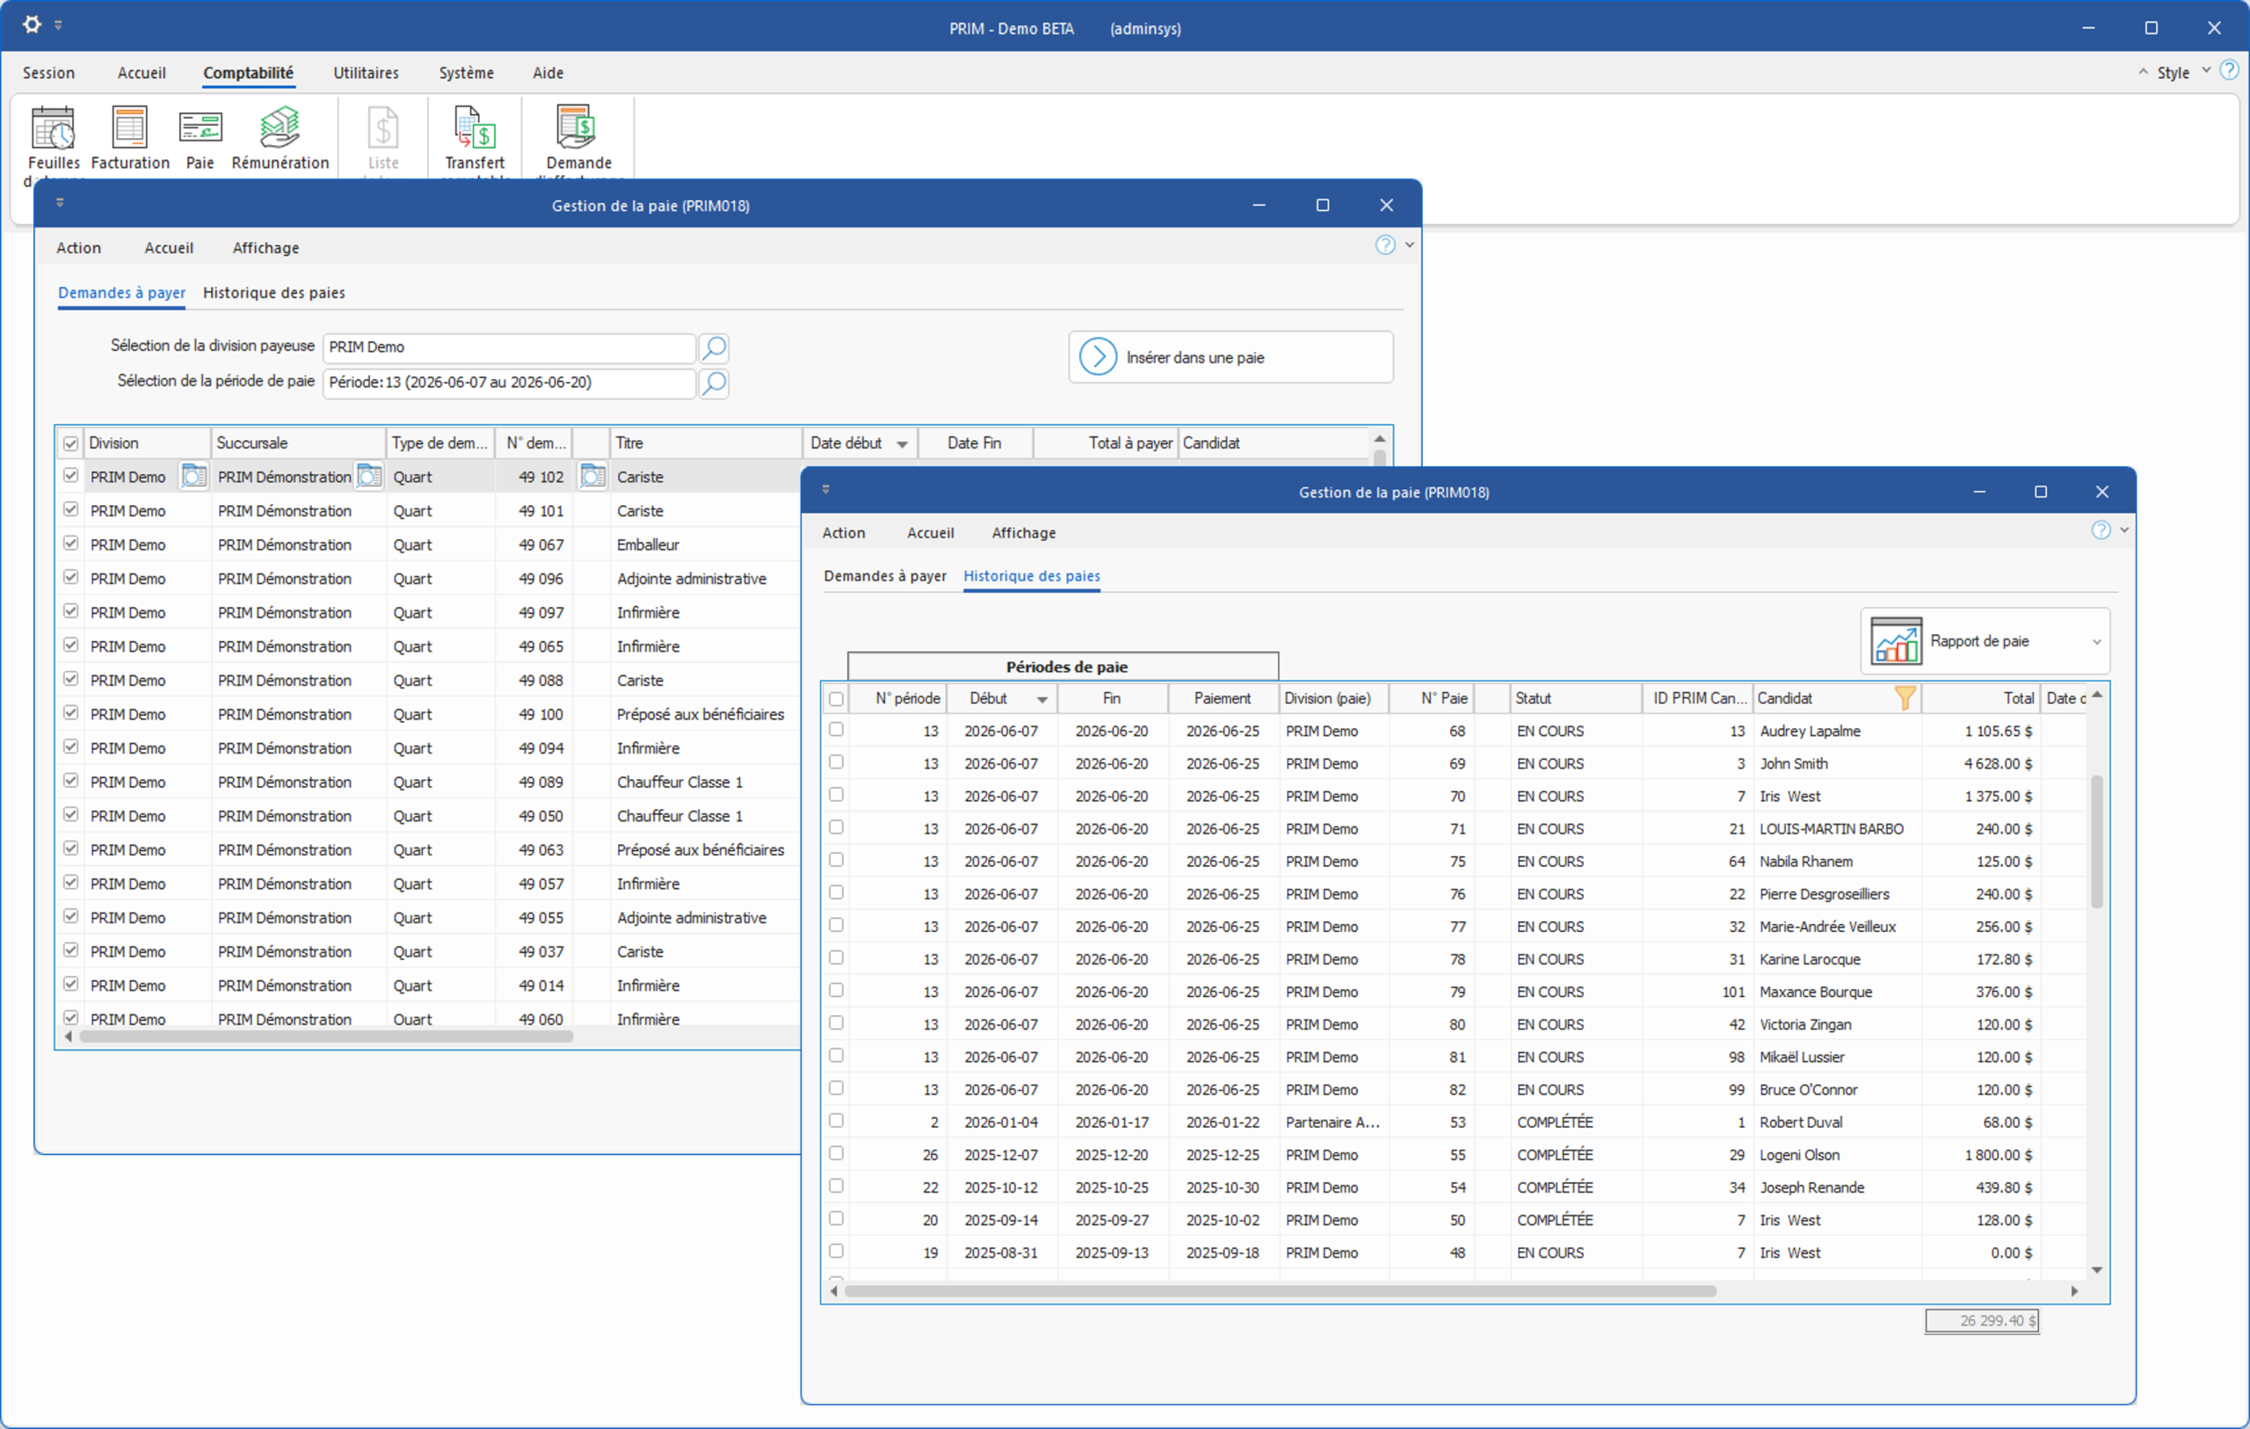
Task: Click the Sélection de la période de paie field
Action: coord(509,383)
